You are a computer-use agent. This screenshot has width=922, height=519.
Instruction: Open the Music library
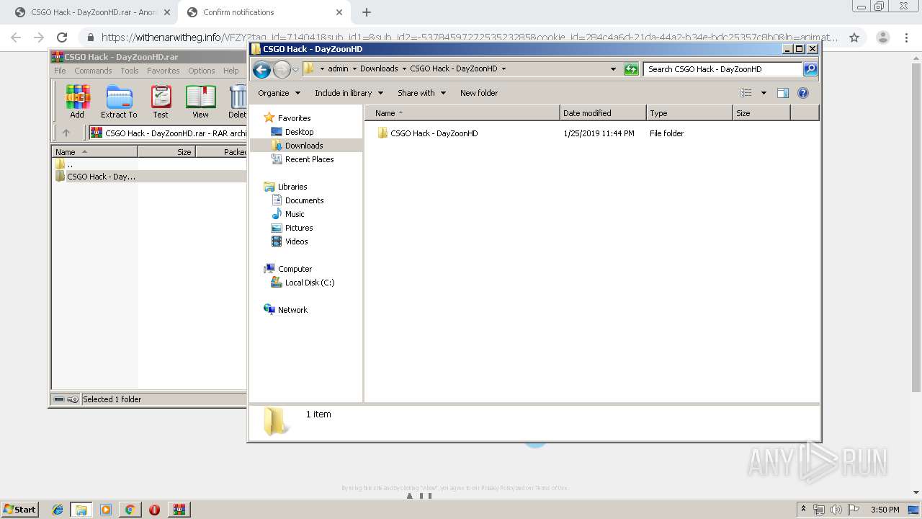point(295,214)
